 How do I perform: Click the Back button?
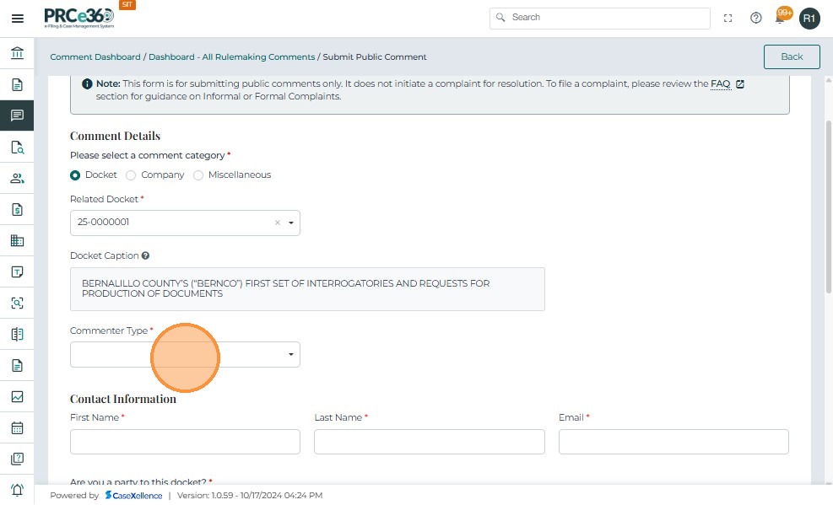tap(792, 56)
